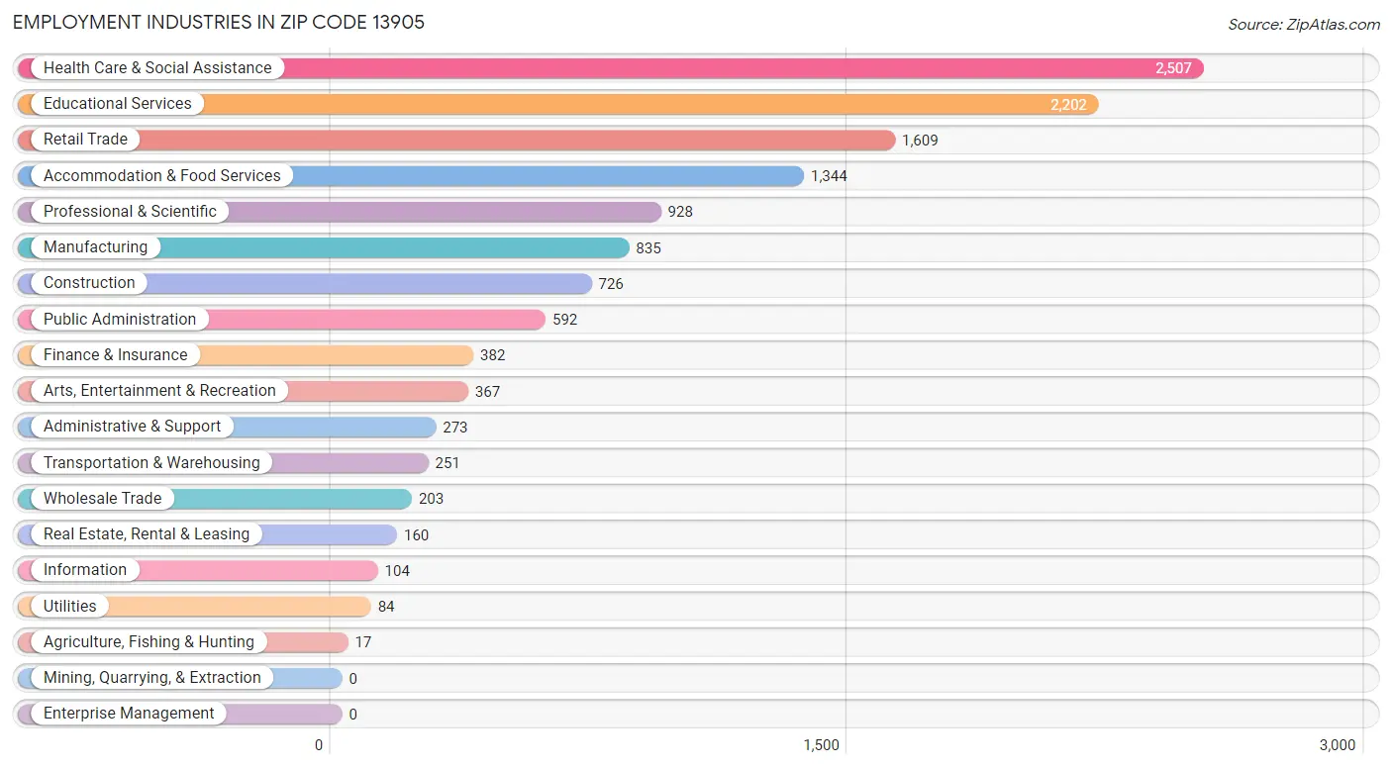The width and height of the screenshot is (1392, 768).
Task: Click the 84 Utilities value
Action: click(386, 607)
